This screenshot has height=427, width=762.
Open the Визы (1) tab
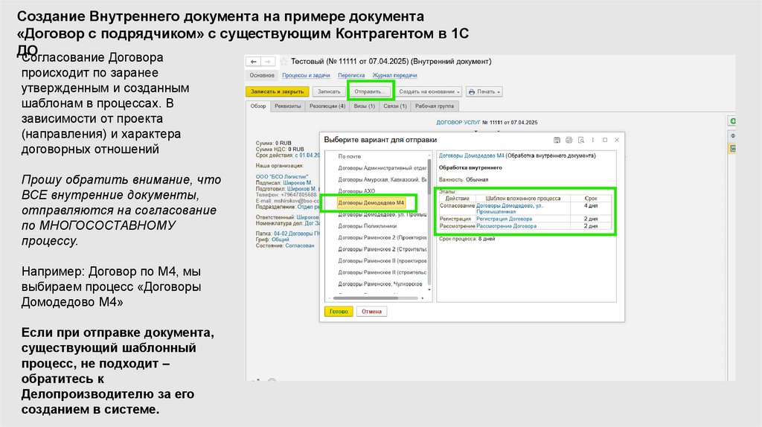point(365,106)
